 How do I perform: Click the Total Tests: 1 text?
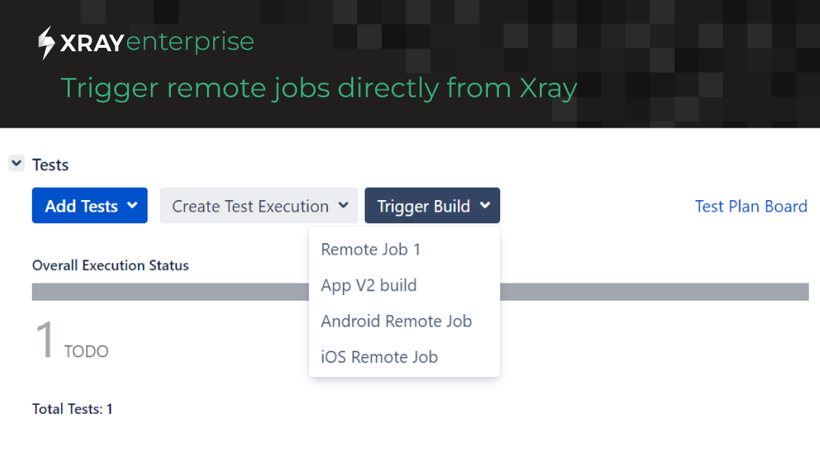72,408
